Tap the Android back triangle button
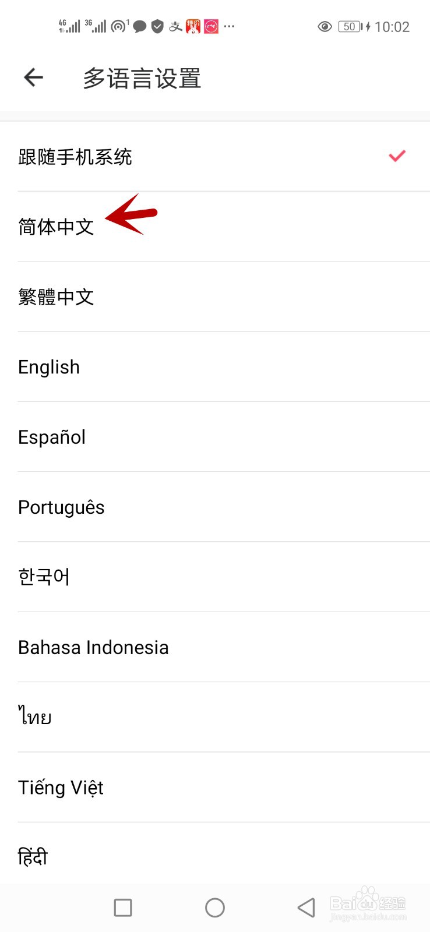Screen dimensions: 430x932 [306, 908]
